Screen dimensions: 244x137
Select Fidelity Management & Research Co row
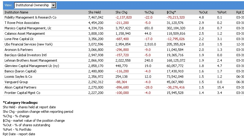click(x=123, y=17)
